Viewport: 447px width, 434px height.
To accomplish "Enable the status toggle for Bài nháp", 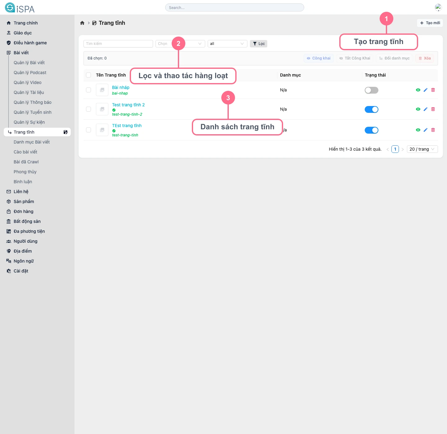I will point(371,90).
